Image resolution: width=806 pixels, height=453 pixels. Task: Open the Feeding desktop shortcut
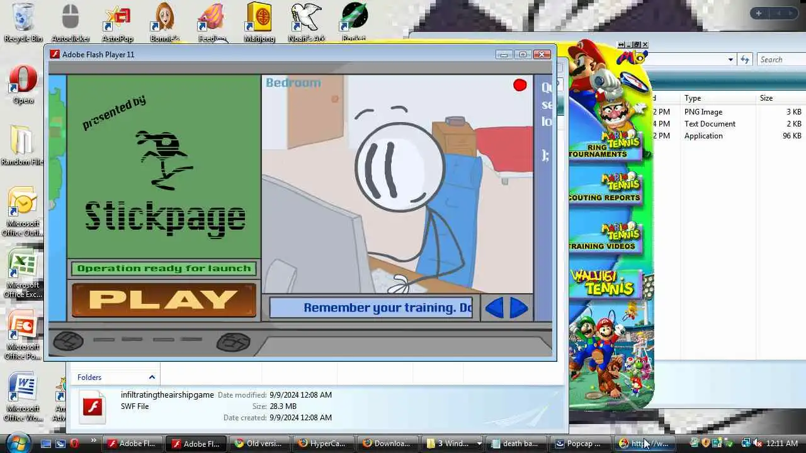212,21
